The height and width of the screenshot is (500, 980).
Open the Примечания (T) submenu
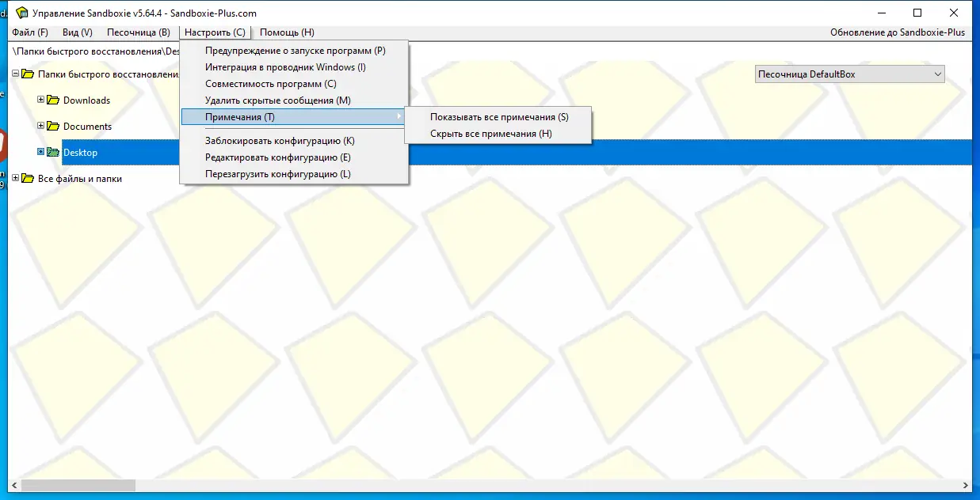pyautogui.click(x=295, y=117)
